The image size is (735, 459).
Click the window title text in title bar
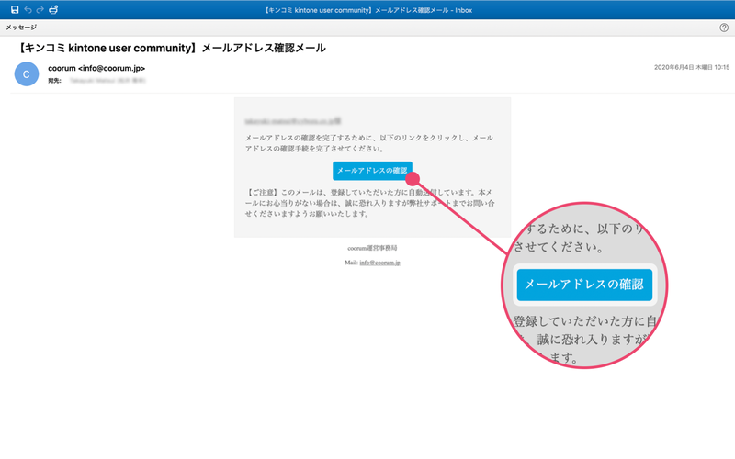pyautogui.click(x=368, y=10)
